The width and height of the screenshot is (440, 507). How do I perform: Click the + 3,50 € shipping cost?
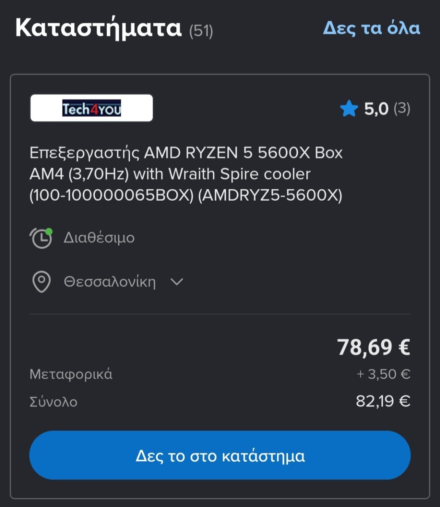click(x=383, y=374)
